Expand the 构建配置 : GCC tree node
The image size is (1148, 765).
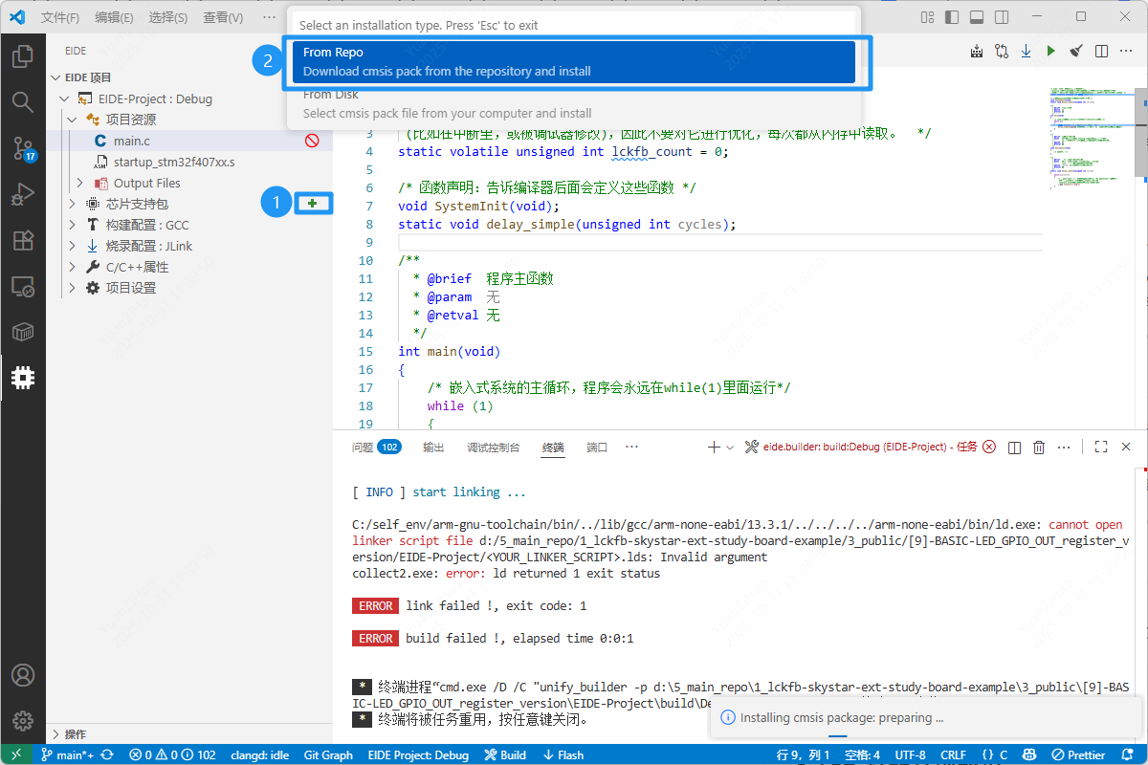(x=73, y=225)
